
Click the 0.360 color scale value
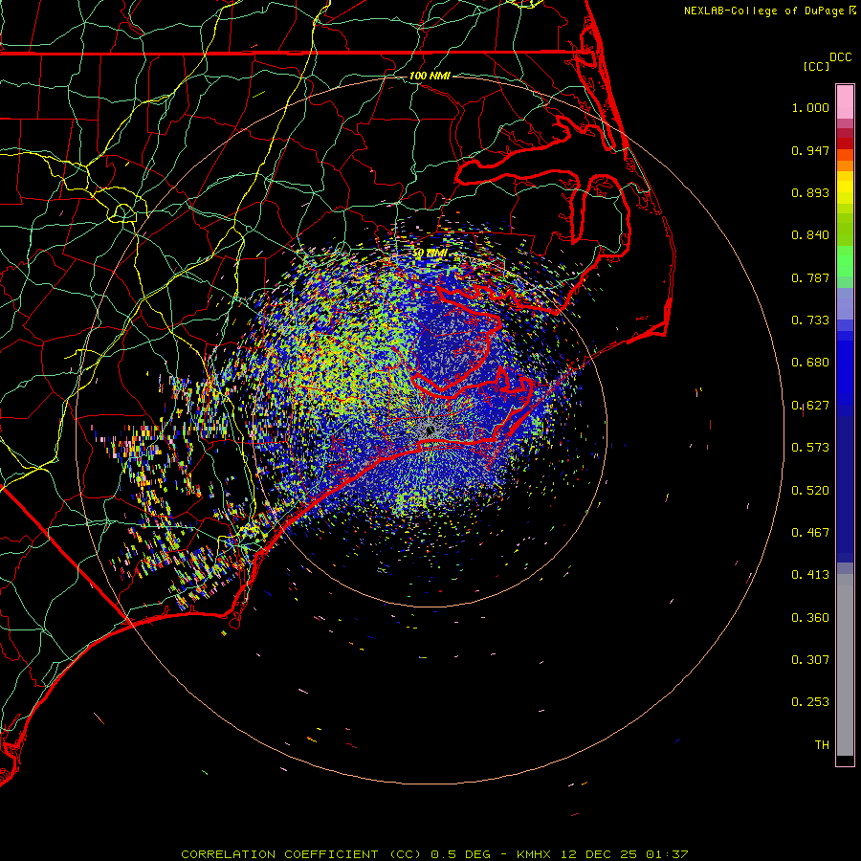[x=810, y=618]
